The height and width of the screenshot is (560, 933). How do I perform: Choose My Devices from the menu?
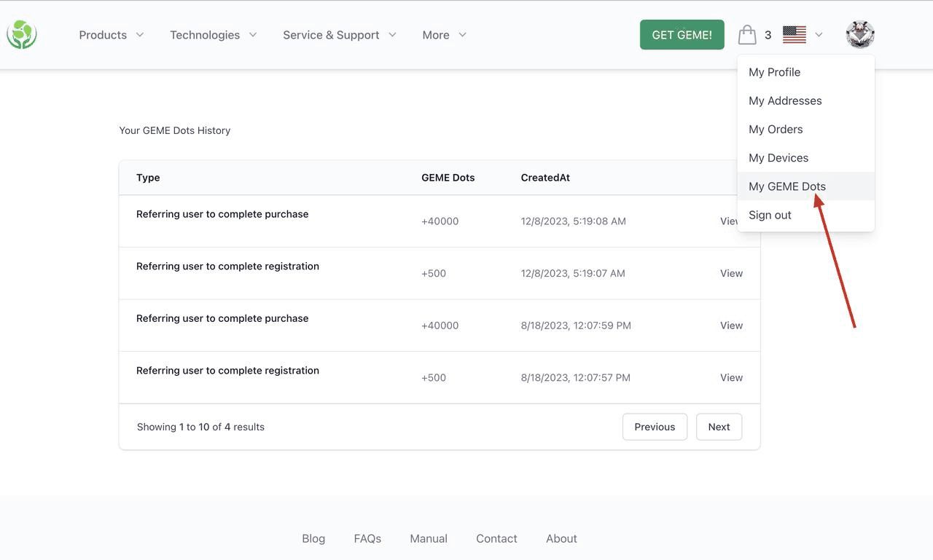(778, 158)
